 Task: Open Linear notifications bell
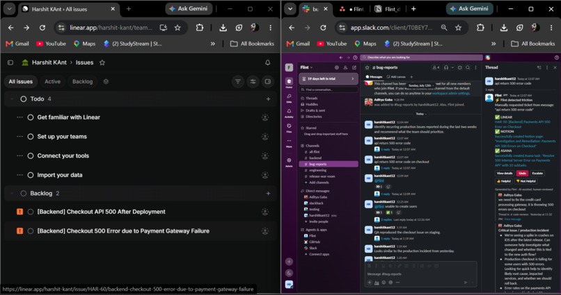[267, 62]
